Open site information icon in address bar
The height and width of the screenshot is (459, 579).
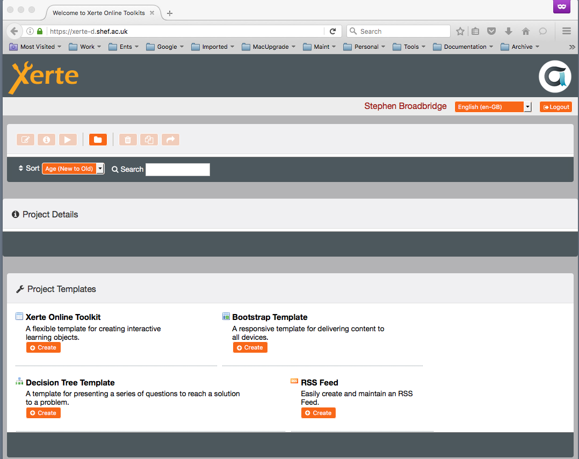30,31
